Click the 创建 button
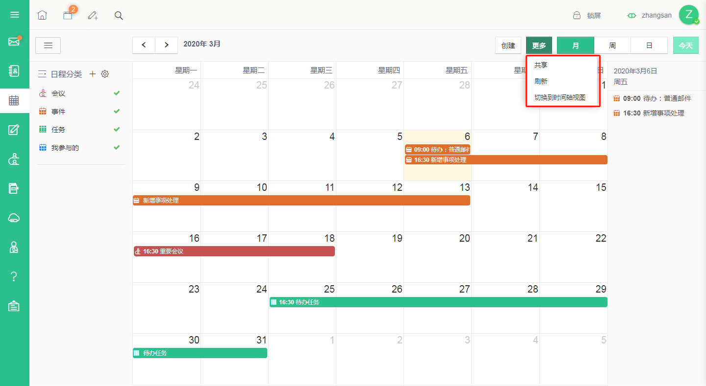This screenshot has width=706, height=386. [508, 45]
